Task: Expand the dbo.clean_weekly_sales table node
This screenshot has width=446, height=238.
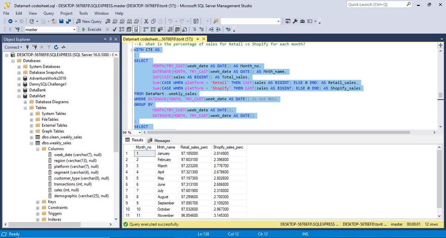Action: tap(32, 137)
